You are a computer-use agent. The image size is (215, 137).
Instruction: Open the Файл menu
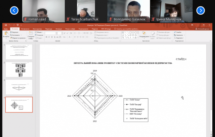click(x=6, y=29)
